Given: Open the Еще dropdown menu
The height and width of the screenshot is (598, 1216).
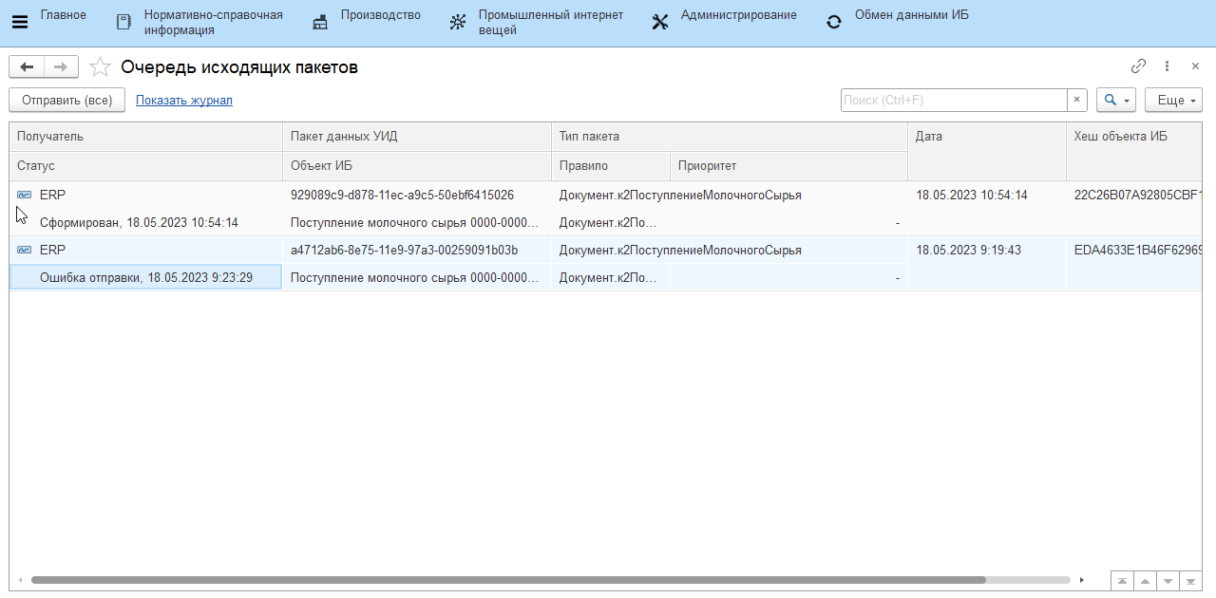Looking at the screenshot, I should click(1173, 100).
